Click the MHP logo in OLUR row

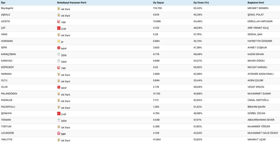click(x=59, y=87)
